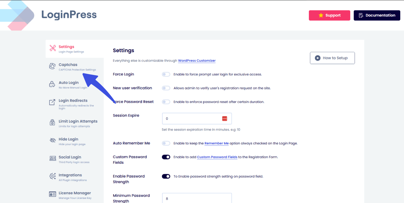The width and height of the screenshot is (404, 203).
Task: Click the 'Manage Your License Key' subtitle
Action: pos(75,198)
